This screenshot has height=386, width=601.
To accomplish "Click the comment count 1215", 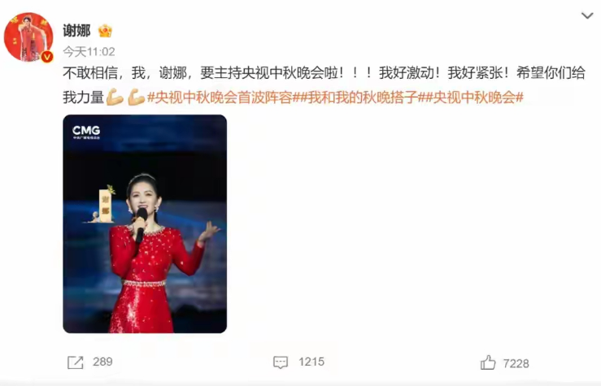I will 311,362.
